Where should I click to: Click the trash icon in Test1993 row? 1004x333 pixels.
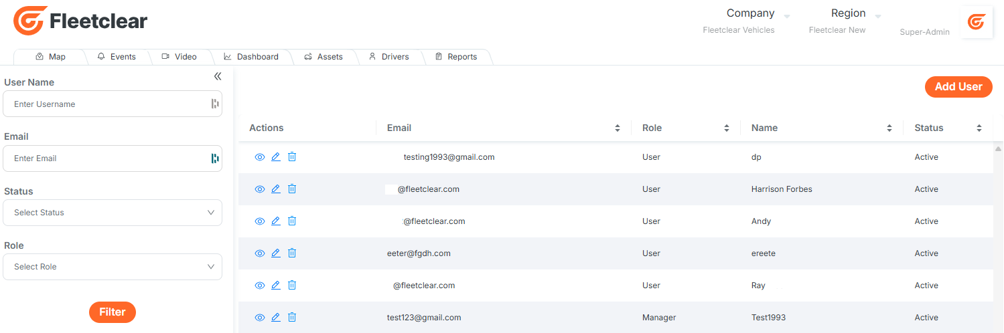292,318
